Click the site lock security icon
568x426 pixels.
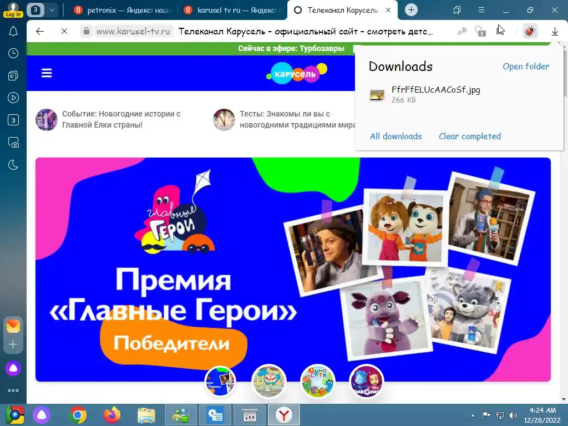click(86, 32)
